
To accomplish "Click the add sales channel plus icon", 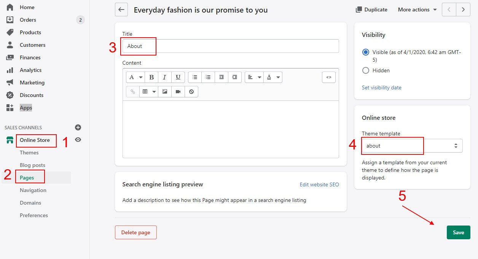I will (78, 127).
